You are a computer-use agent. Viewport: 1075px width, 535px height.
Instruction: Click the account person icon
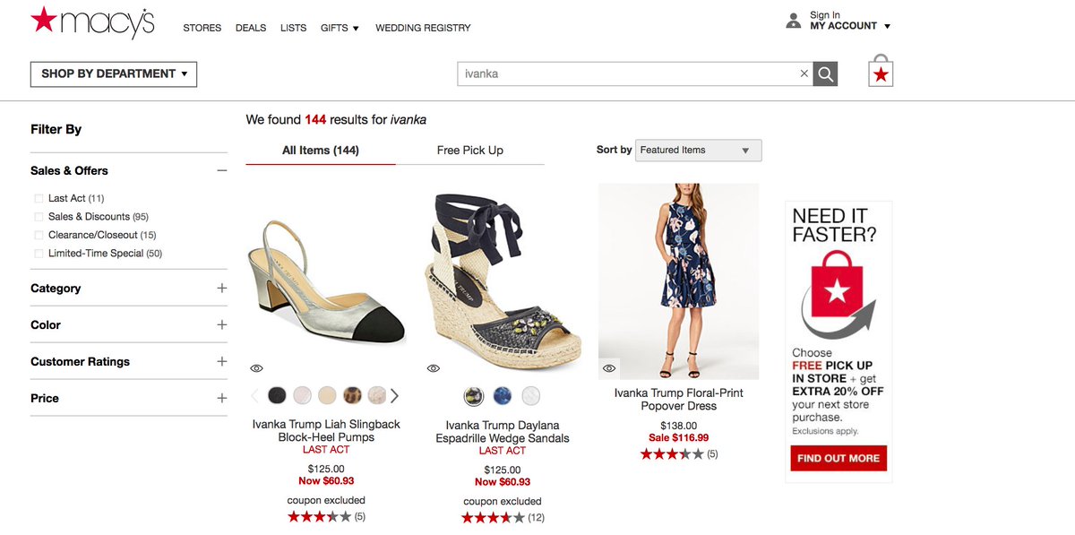(793, 21)
